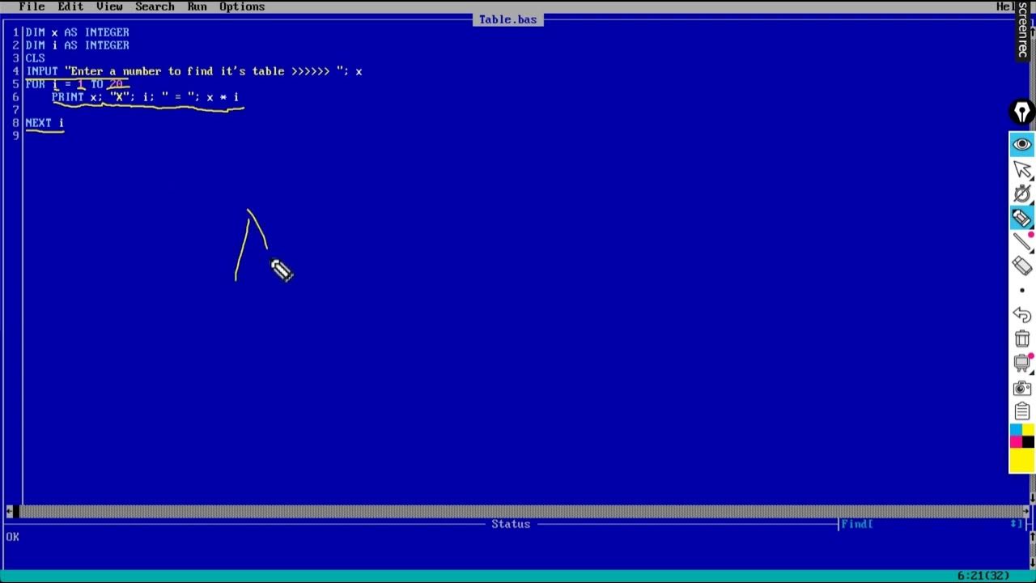Image resolution: width=1036 pixels, height=583 pixels.
Task: Select the highlighter marker tool
Action: pos(1021,217)
